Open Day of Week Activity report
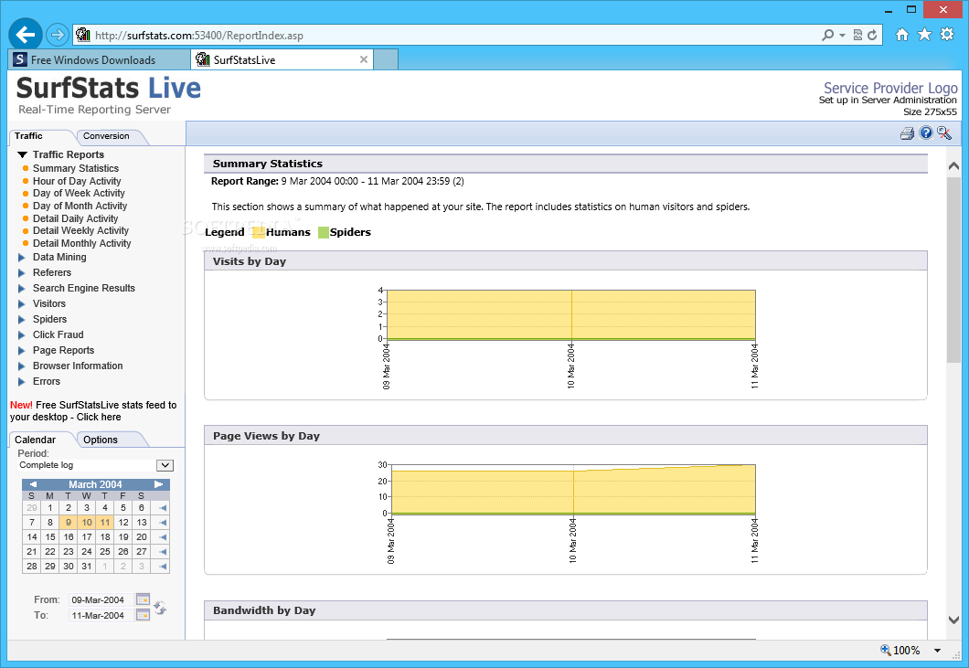Viewport: 969px width, 668px height. click(x=80, y=193)
